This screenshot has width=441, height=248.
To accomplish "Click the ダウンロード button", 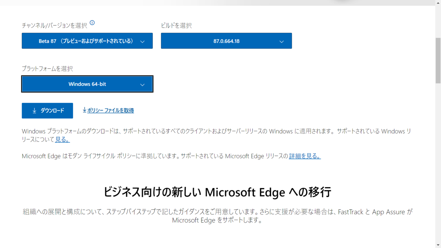I will pos(47,111).
